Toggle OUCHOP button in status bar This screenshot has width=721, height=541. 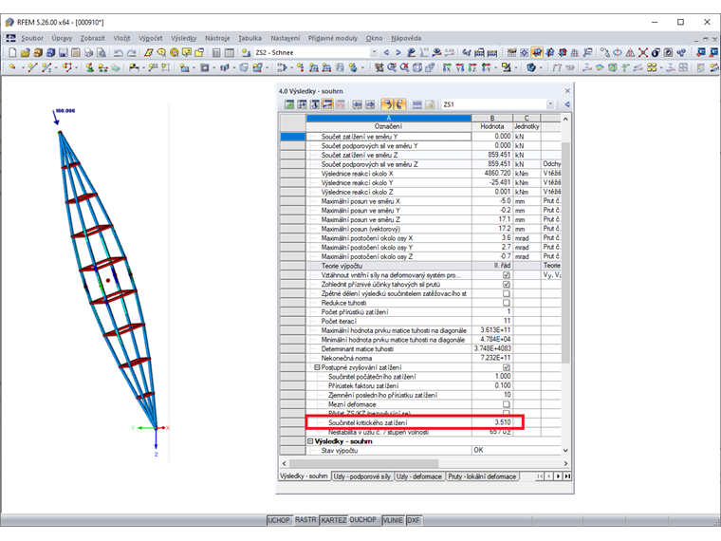tap(363, 520)
